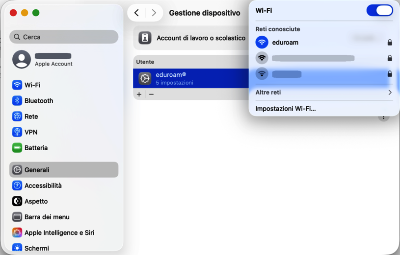Add a profile with plus button
400x255 pixels.
click(x=139, y=94)
